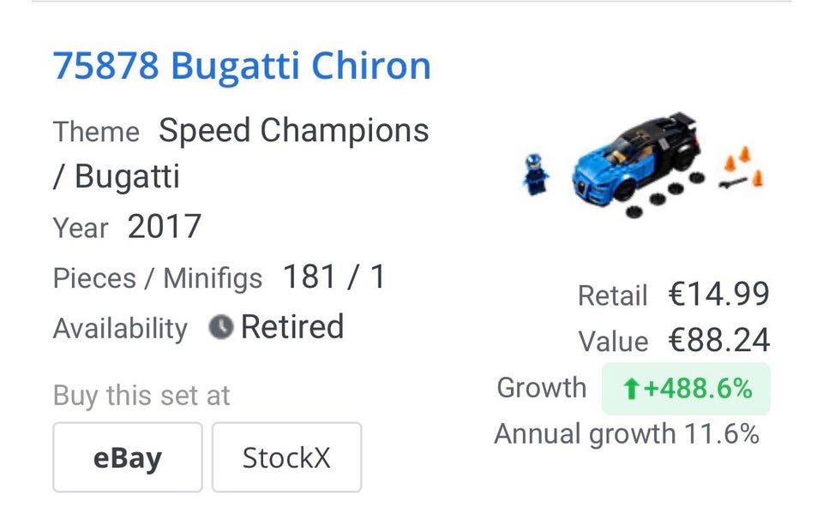Viewport: 823px width, 513px height.
Task: Click the 181 / 1 pieces count
Action: point(333,277)
